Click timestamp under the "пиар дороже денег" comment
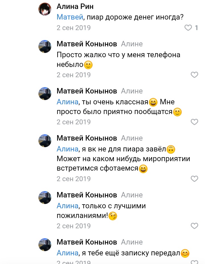Screen dimensions: 205x264 [73, 28]
